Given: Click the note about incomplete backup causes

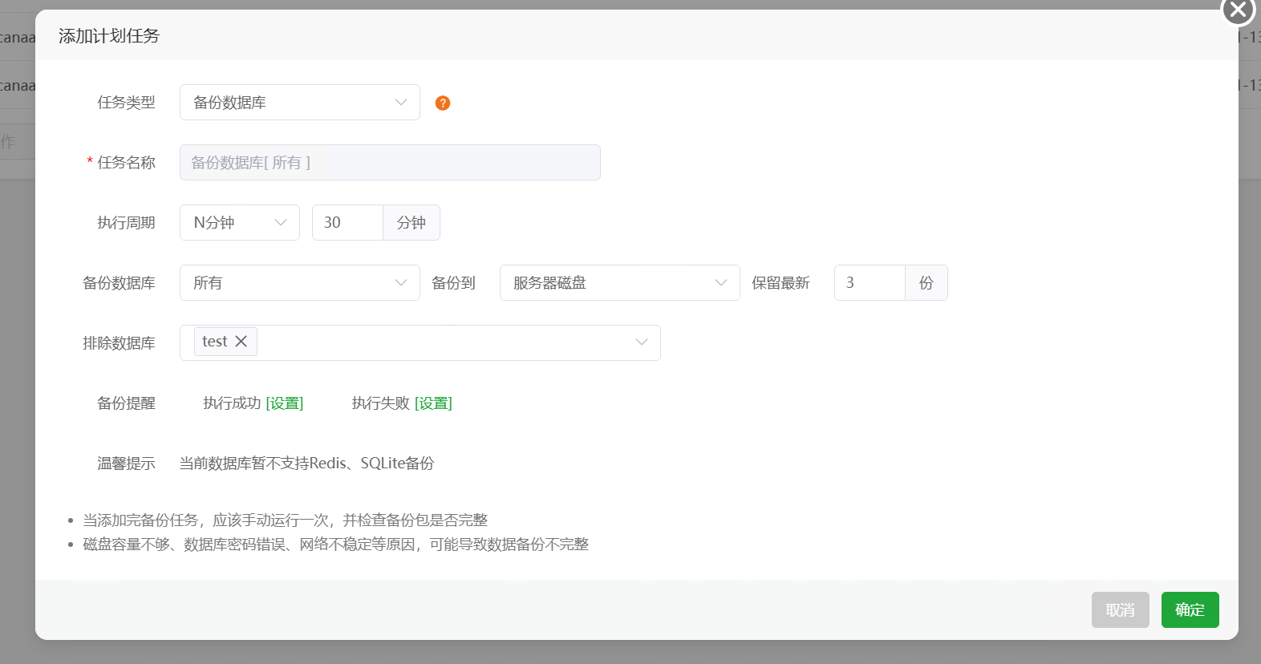Looking at the screenshot, I should click(x=335, y=545).
